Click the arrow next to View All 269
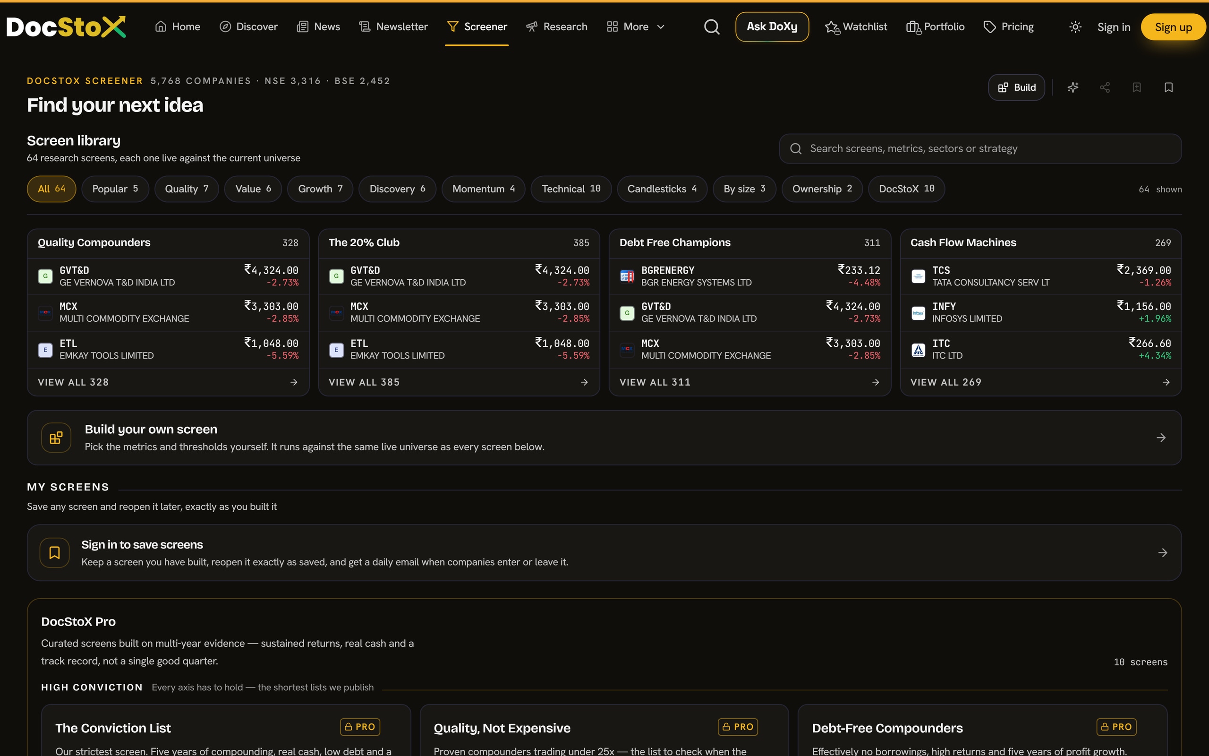This screenshot has width=1209, height=756. tap(1166, 382)
